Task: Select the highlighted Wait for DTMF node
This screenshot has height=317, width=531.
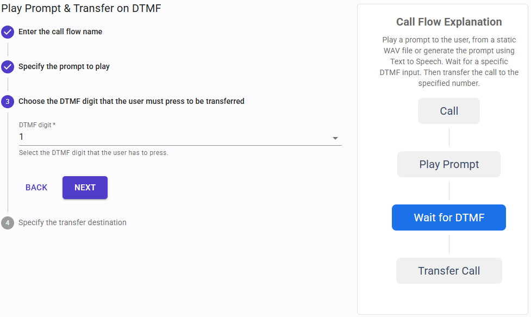Action: coord(449,217)
